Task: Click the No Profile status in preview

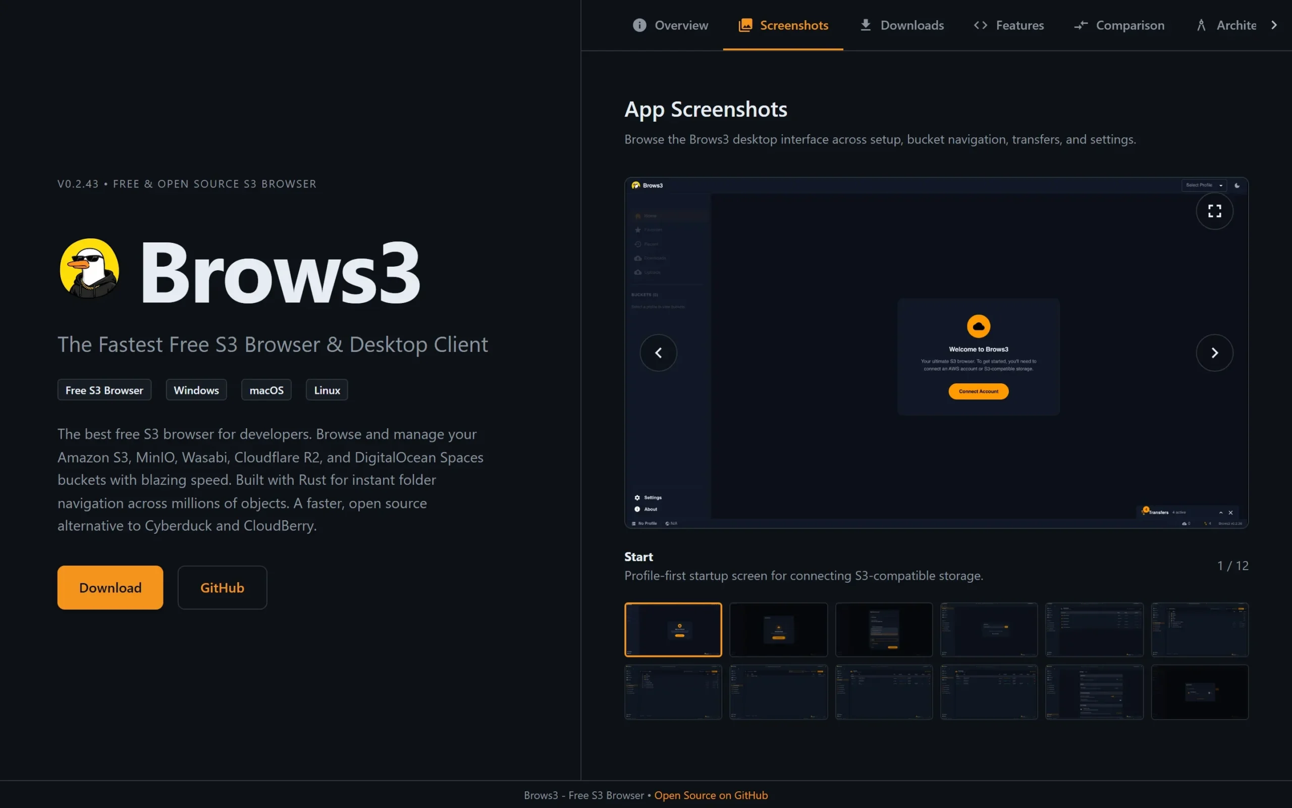Action: (x=644, y=523)
